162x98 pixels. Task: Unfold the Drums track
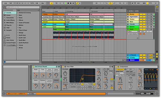[x=128, y=14]
